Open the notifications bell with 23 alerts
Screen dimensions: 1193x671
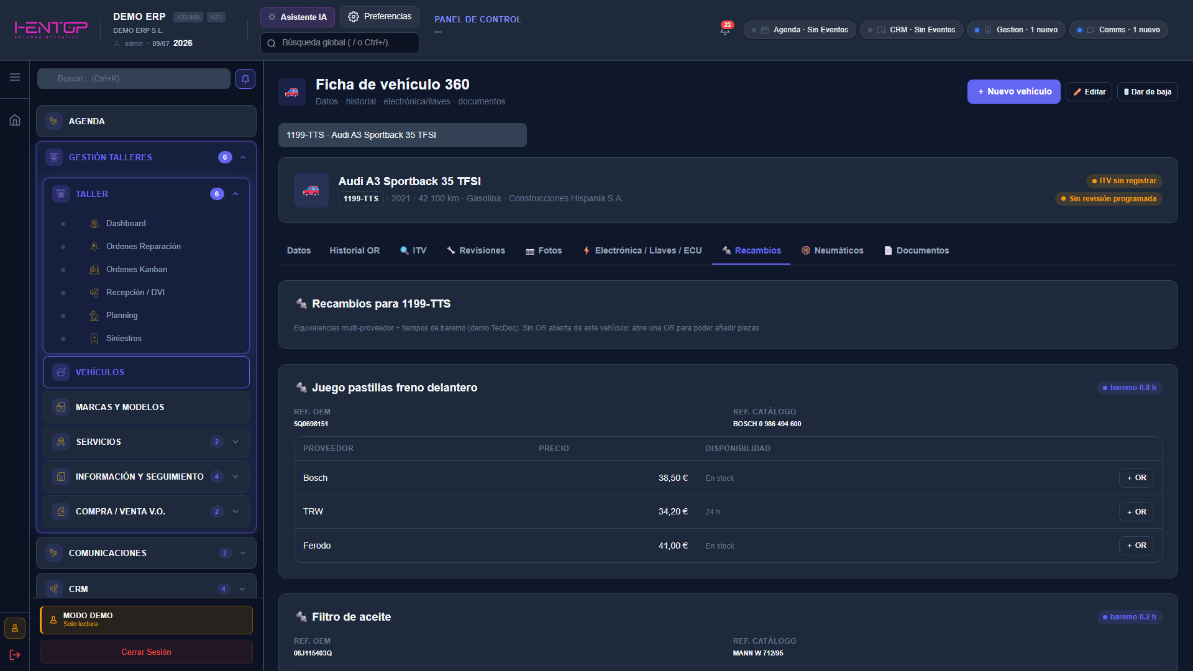725,29
